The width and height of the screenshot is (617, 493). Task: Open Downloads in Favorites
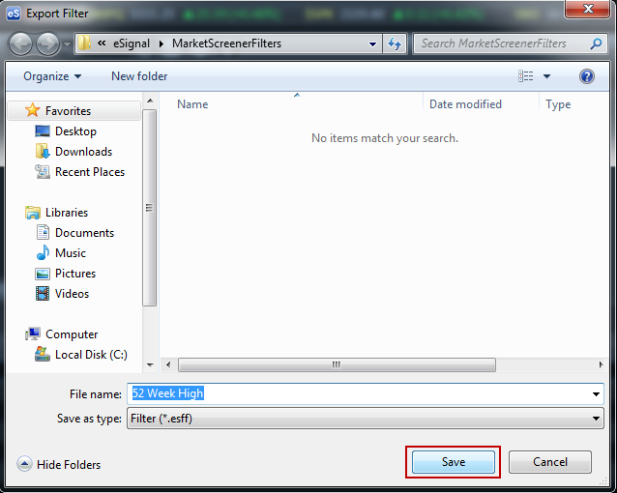tap(83, 152)
